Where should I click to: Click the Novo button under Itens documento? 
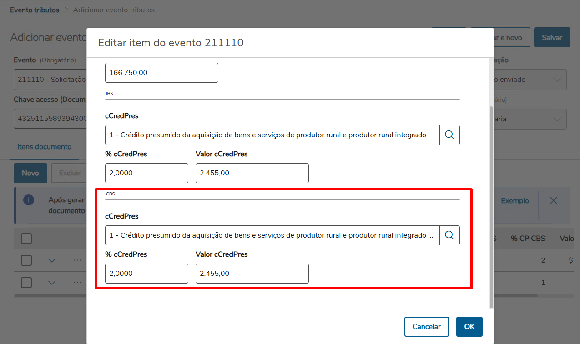(x=30, y=173)
